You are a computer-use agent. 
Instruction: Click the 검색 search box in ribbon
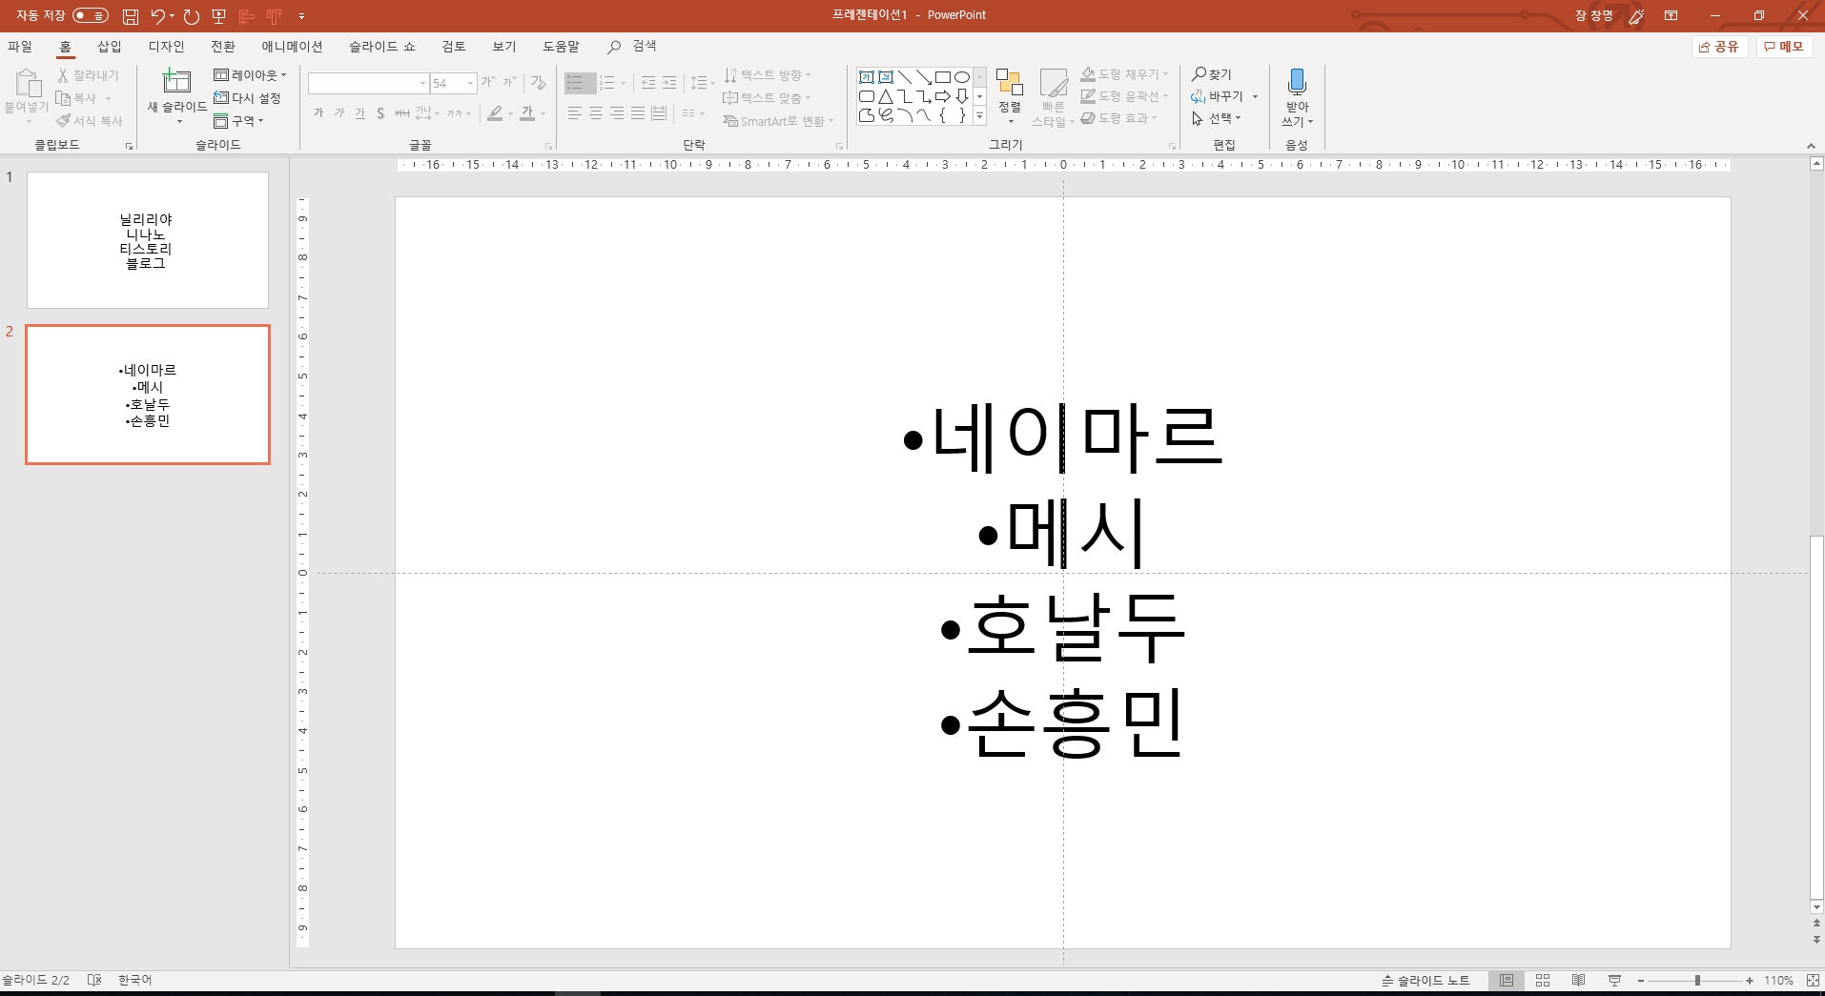[x=633, y=46]
